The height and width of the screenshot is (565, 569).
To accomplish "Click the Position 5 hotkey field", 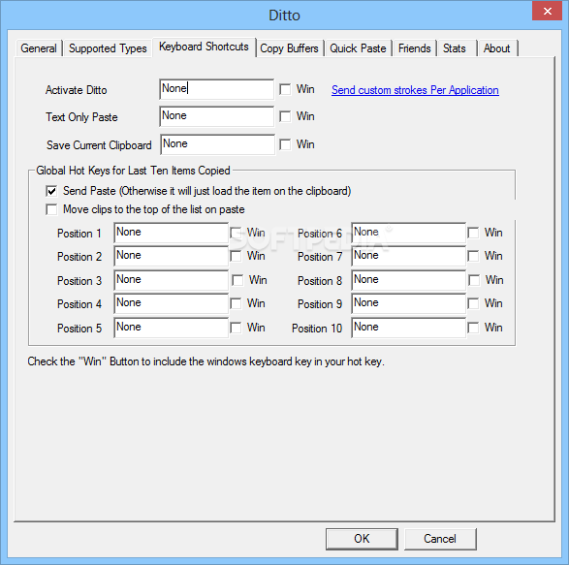I will click(171, 328).
